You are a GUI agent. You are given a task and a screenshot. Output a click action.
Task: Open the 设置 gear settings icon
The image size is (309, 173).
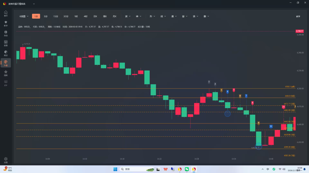pos(6,159)
